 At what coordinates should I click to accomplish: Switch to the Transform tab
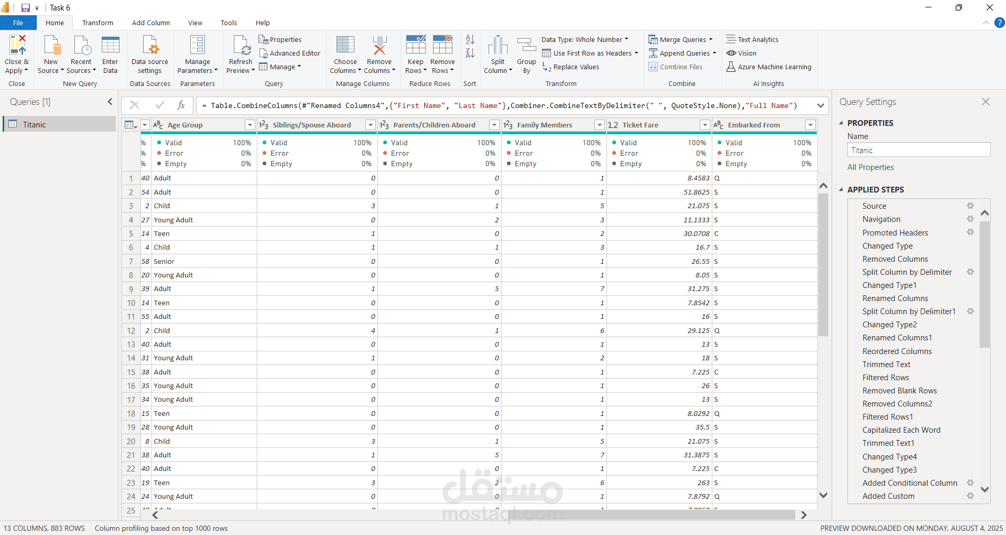(x=98, y=23)
